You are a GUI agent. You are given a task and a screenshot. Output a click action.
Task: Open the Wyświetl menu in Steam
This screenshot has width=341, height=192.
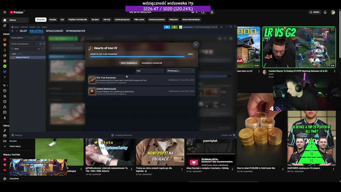pyautogui.click(x=24, y=27)
